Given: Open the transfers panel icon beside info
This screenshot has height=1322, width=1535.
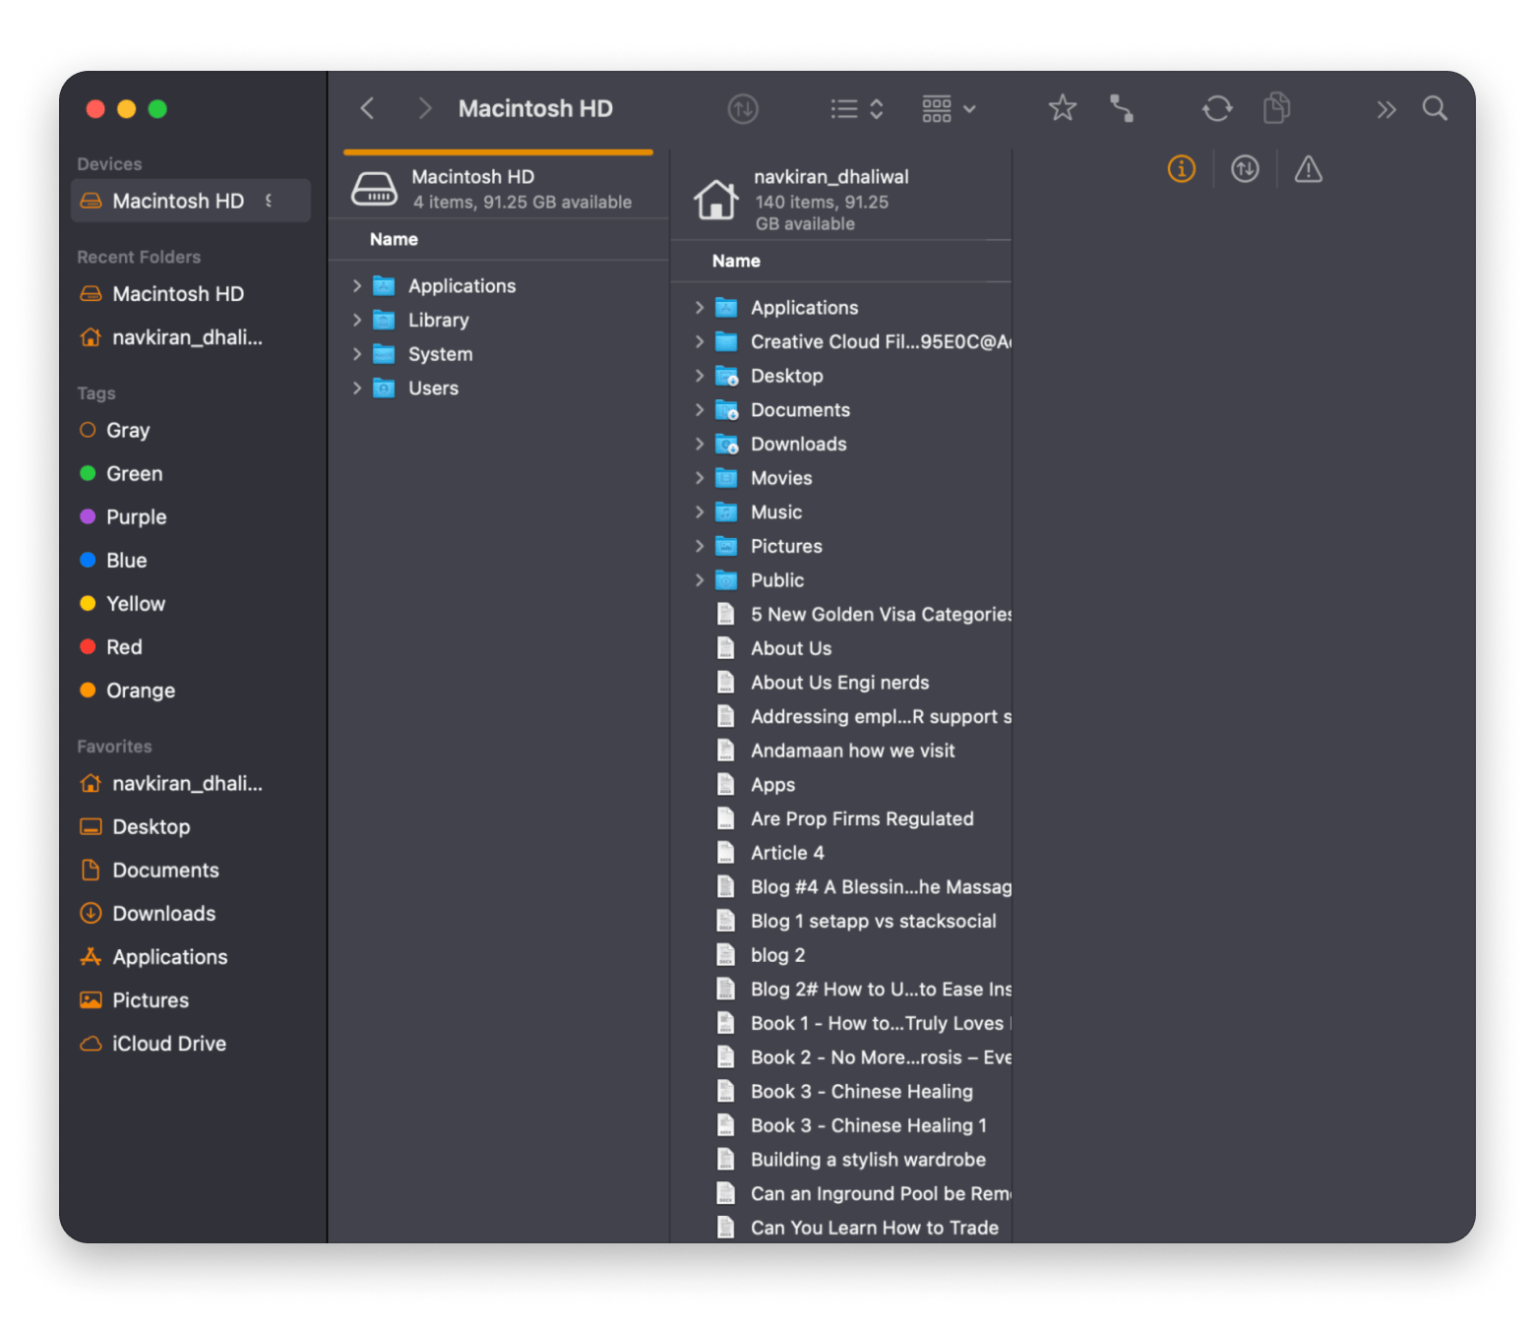Looking at the screenshot, I should click(x=1245, y=169).
